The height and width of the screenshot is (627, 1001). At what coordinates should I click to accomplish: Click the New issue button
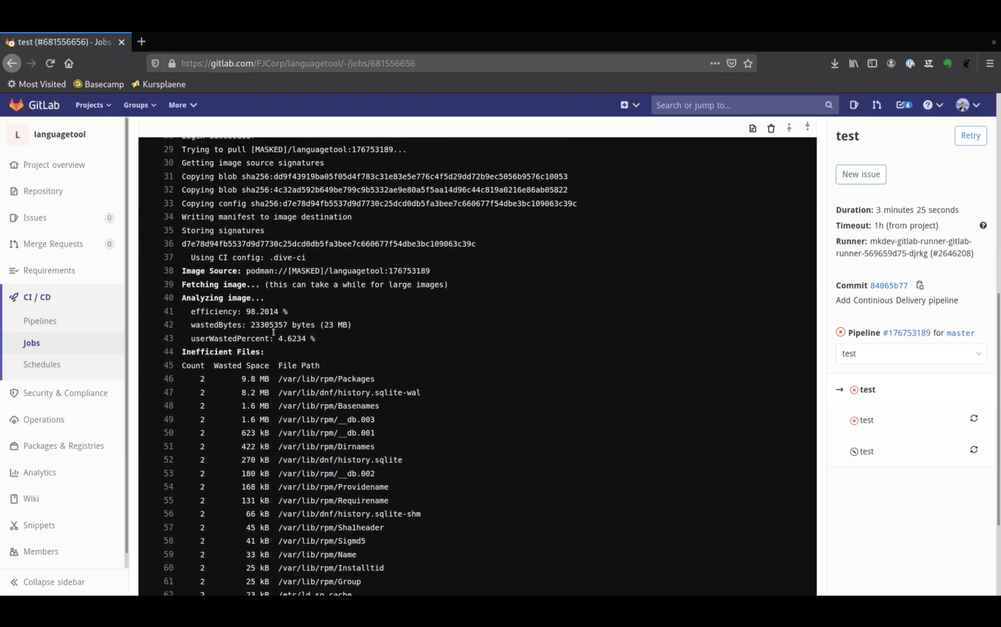point(861,174)
